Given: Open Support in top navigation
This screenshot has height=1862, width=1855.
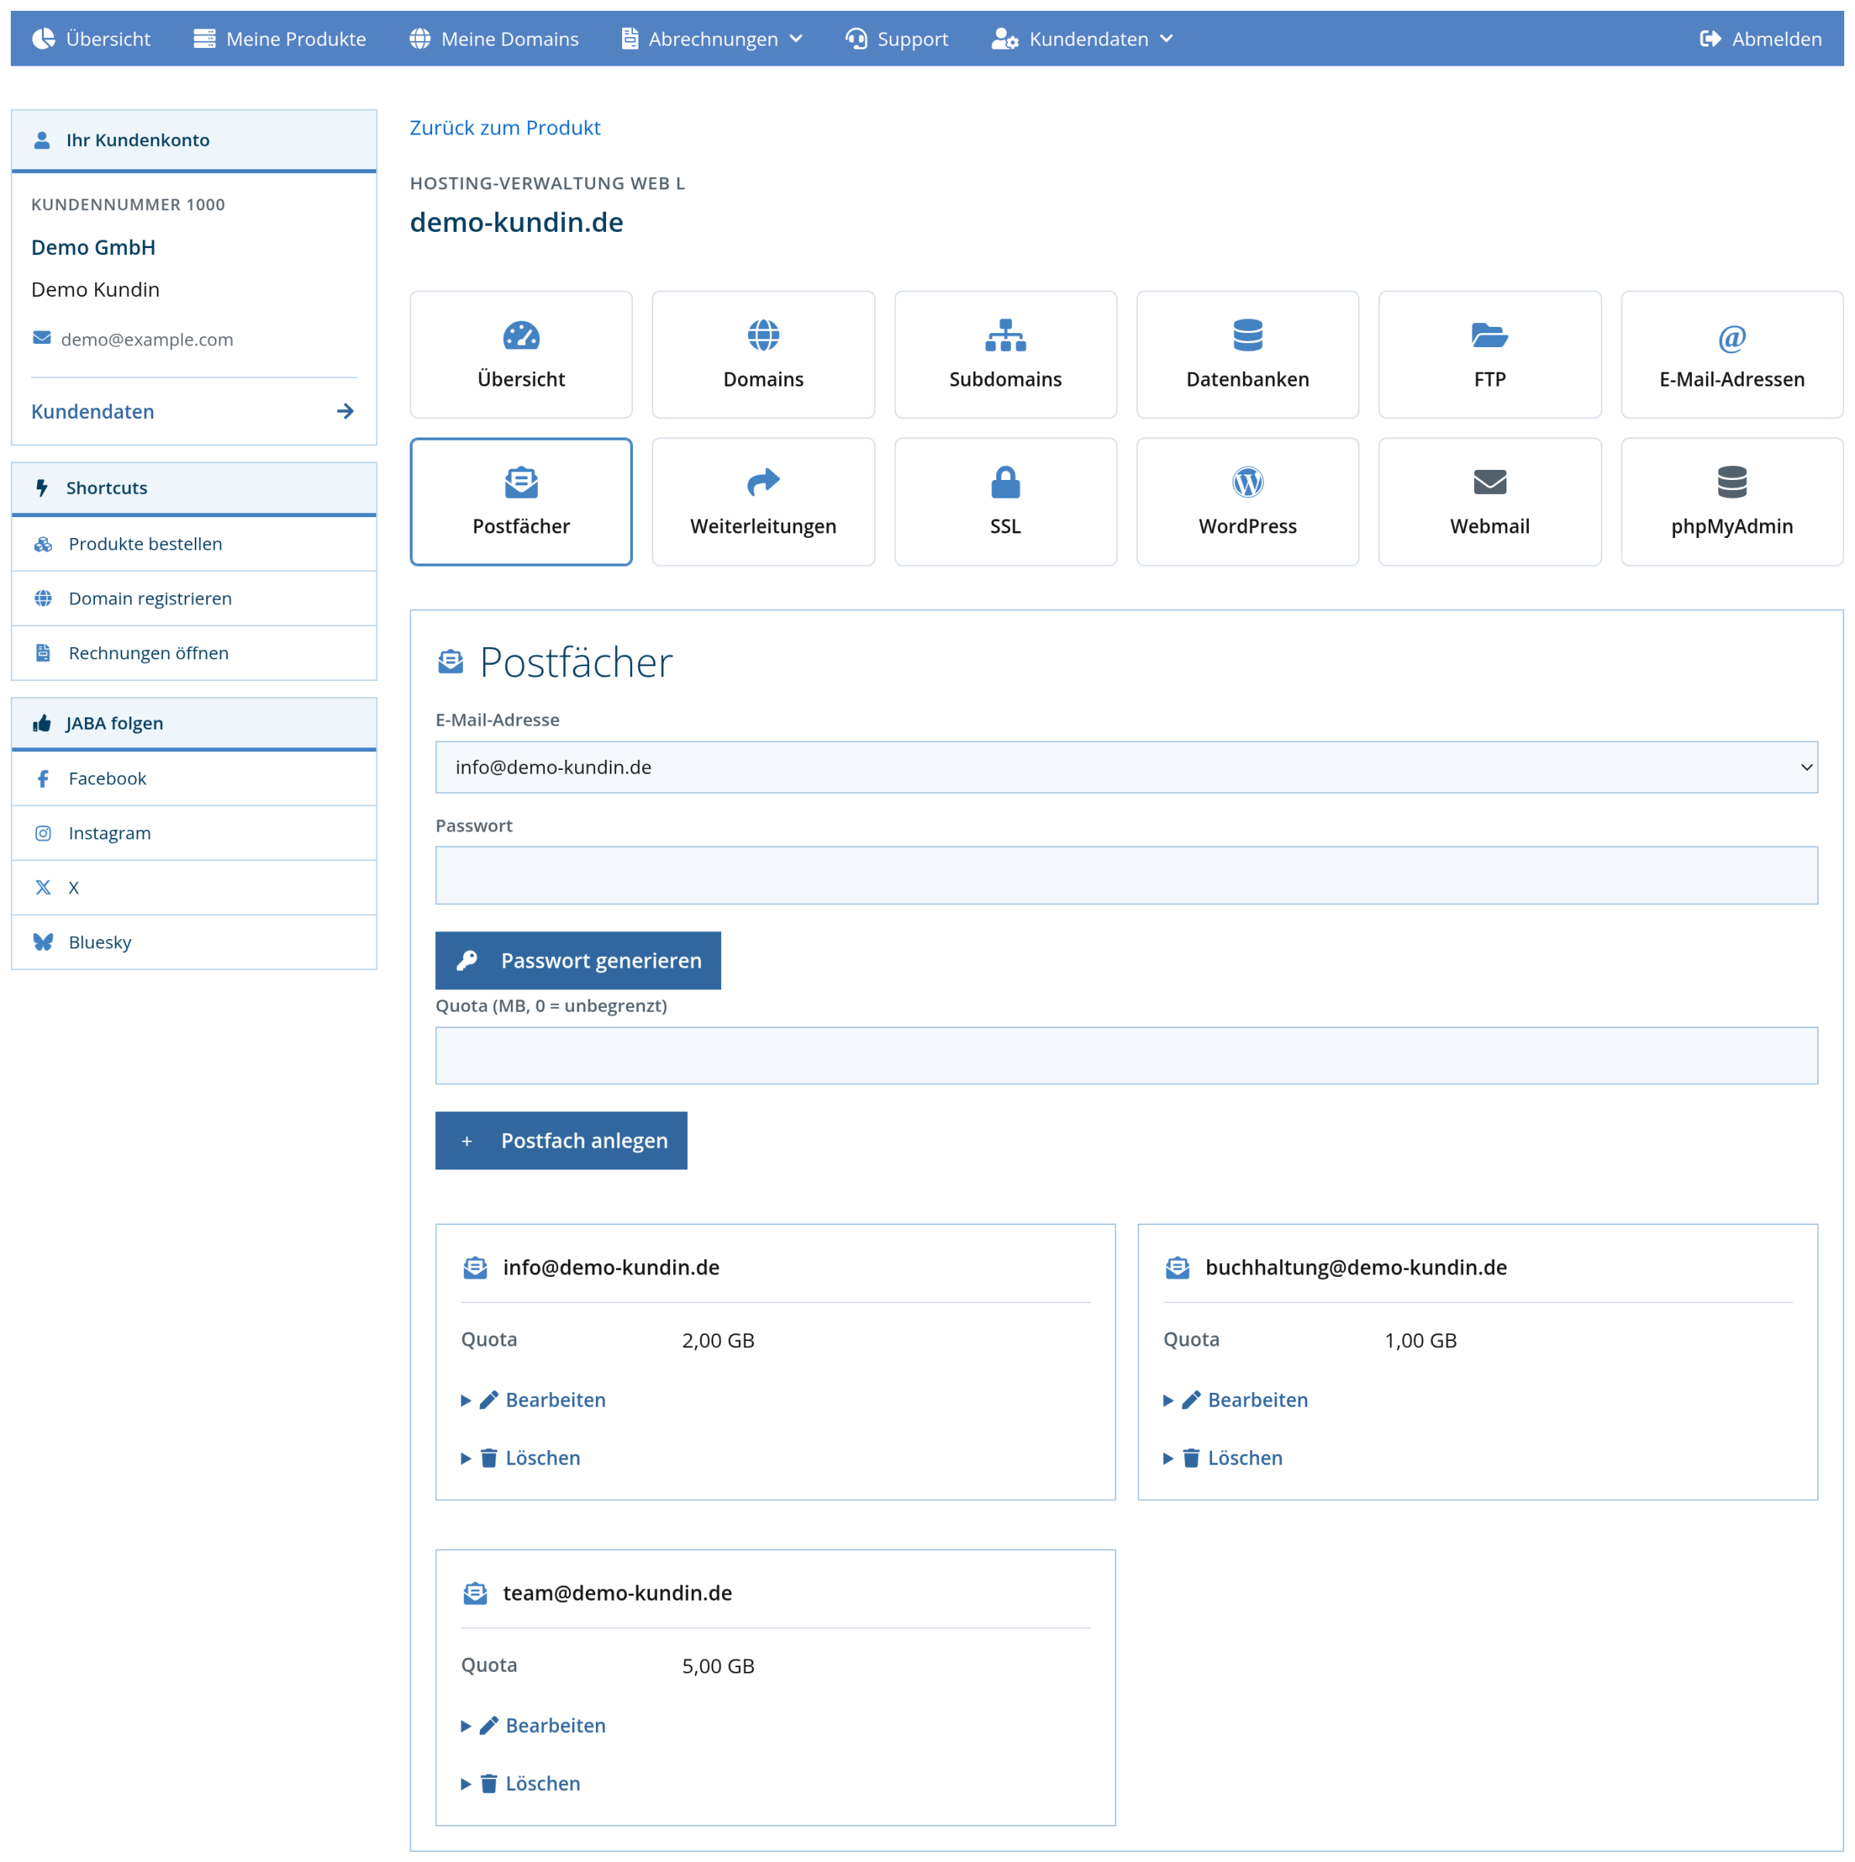Looking at the screenshot, I should coord(896,39).
